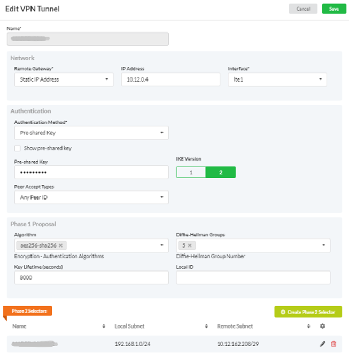Select IKE Version 2
The width and height of the screenshot is (349, 359).
pyautogui.click(x=220, y=172)
